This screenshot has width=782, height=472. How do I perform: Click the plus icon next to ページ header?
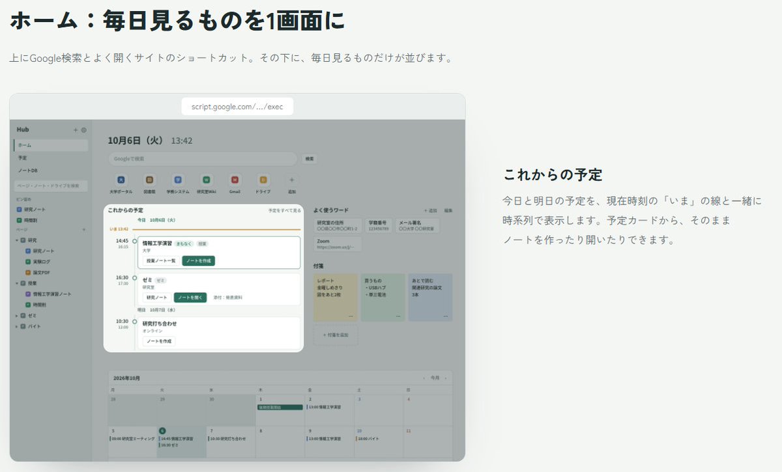[83, 230]
